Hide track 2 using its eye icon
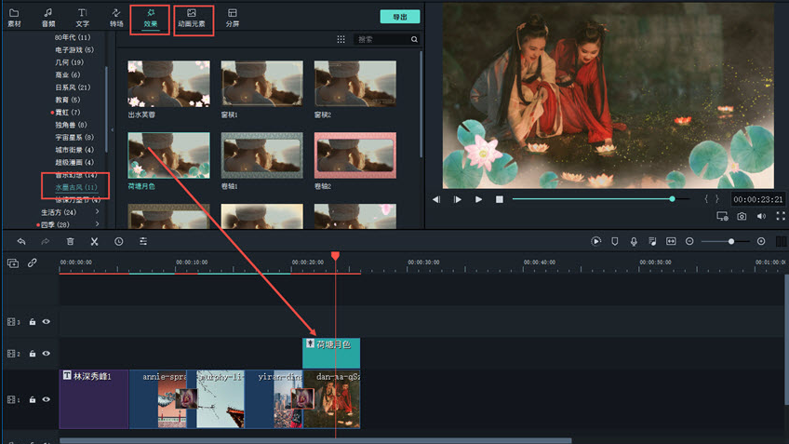This screenshot has height=444, width=789. click(46, 354)
